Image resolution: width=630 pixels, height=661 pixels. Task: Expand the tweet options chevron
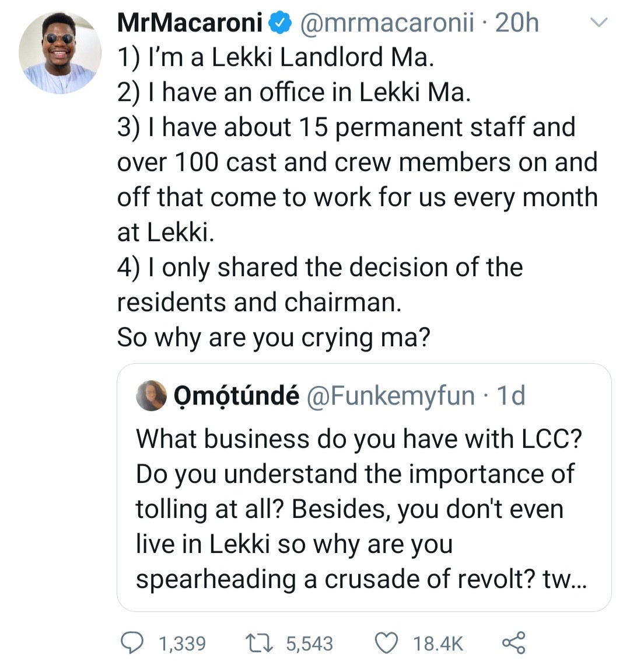tap(599, 23)
